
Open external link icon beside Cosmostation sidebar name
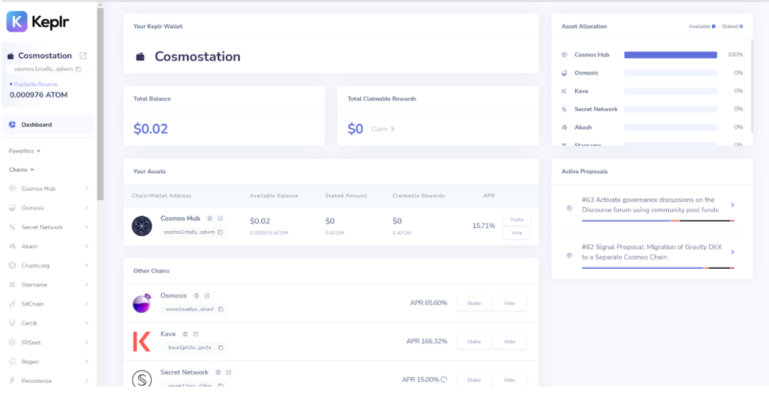pos(83,56)
